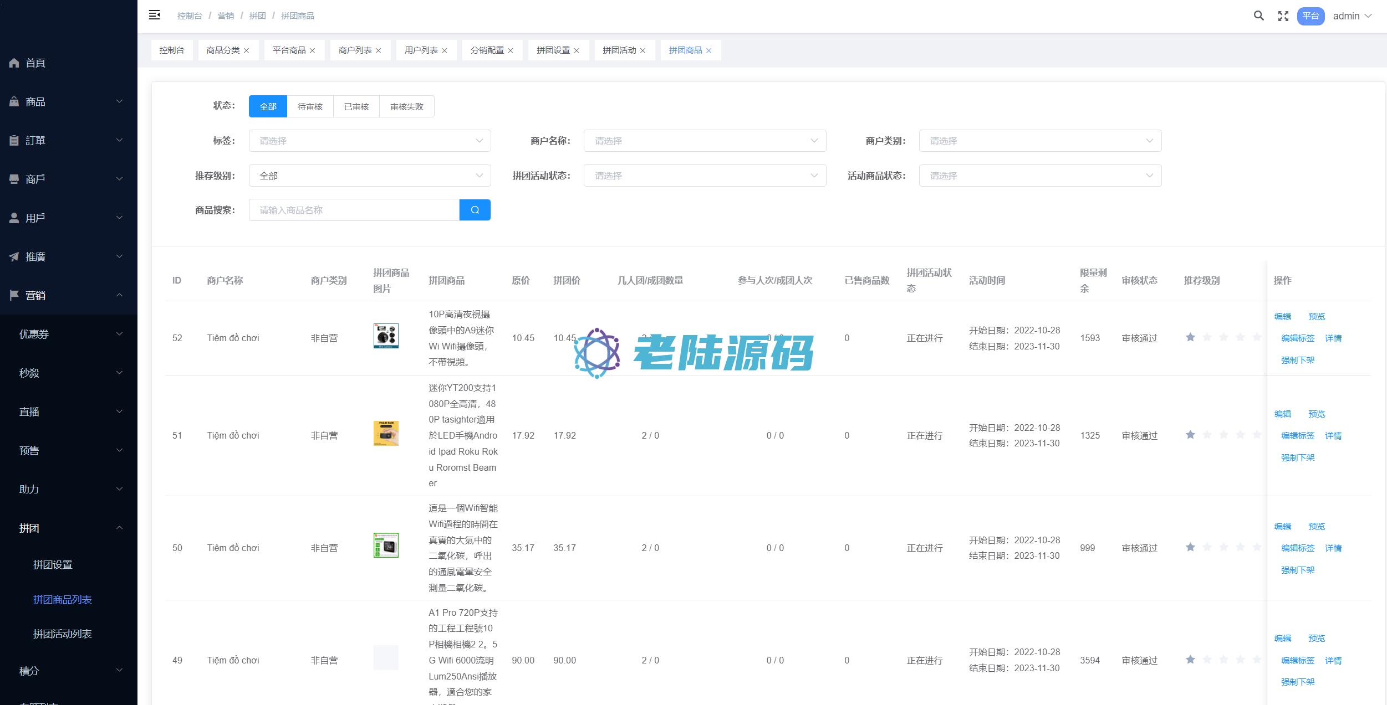Click the blue product search button
1387x705 pixels.
[475, 210]
